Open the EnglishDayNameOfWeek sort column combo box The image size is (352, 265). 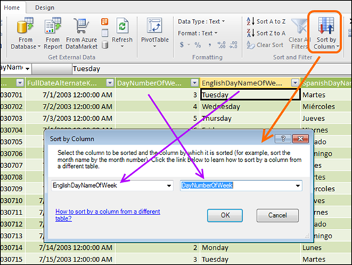[x=113, y=185]
